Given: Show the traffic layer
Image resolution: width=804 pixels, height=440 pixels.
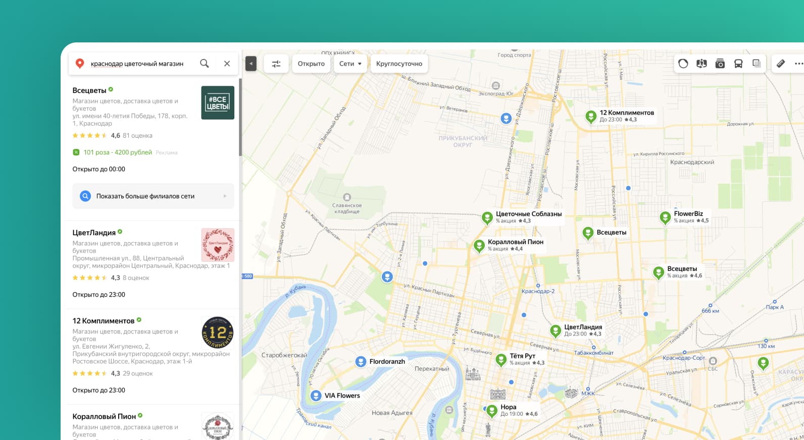Looking at the screenshot, I should [x=683, y=64].
